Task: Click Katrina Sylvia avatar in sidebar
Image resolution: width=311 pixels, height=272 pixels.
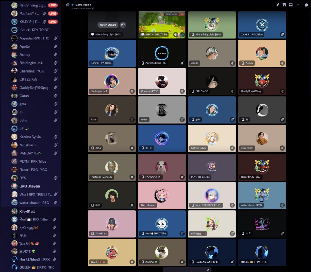Action: click(x=15, y=137)
